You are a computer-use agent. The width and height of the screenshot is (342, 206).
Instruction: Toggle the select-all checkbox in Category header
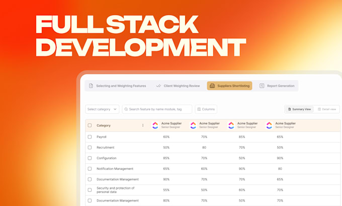tap(90, 125)
